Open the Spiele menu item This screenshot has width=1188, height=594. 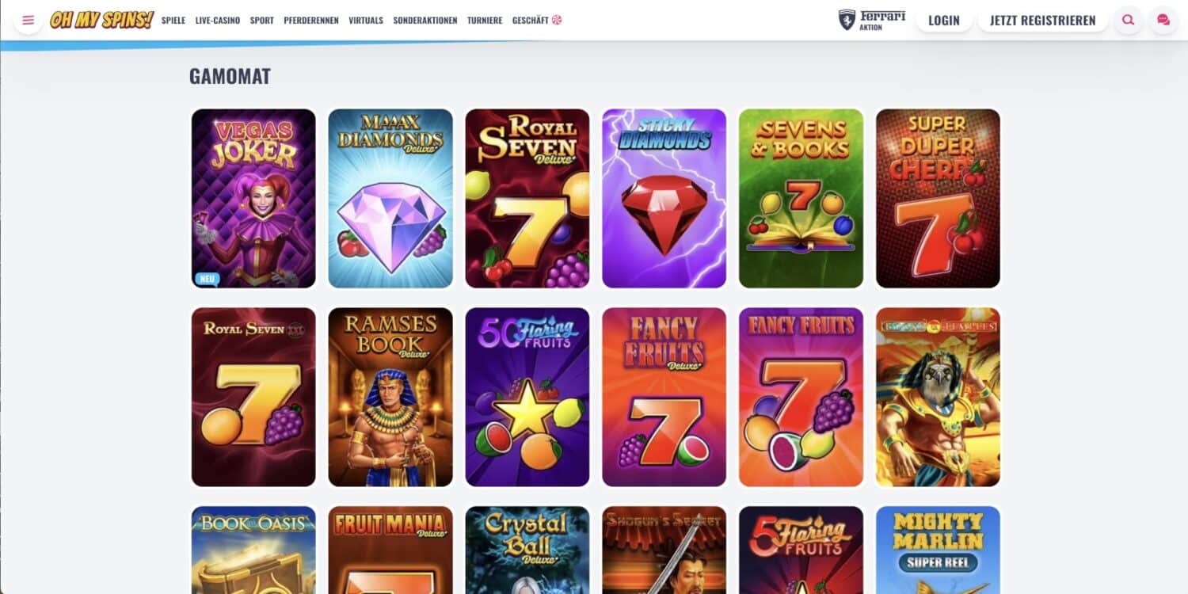tap(173, 21)
